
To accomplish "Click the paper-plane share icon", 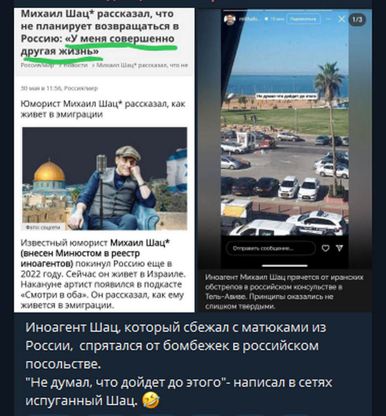I will (x=339, y=248).
